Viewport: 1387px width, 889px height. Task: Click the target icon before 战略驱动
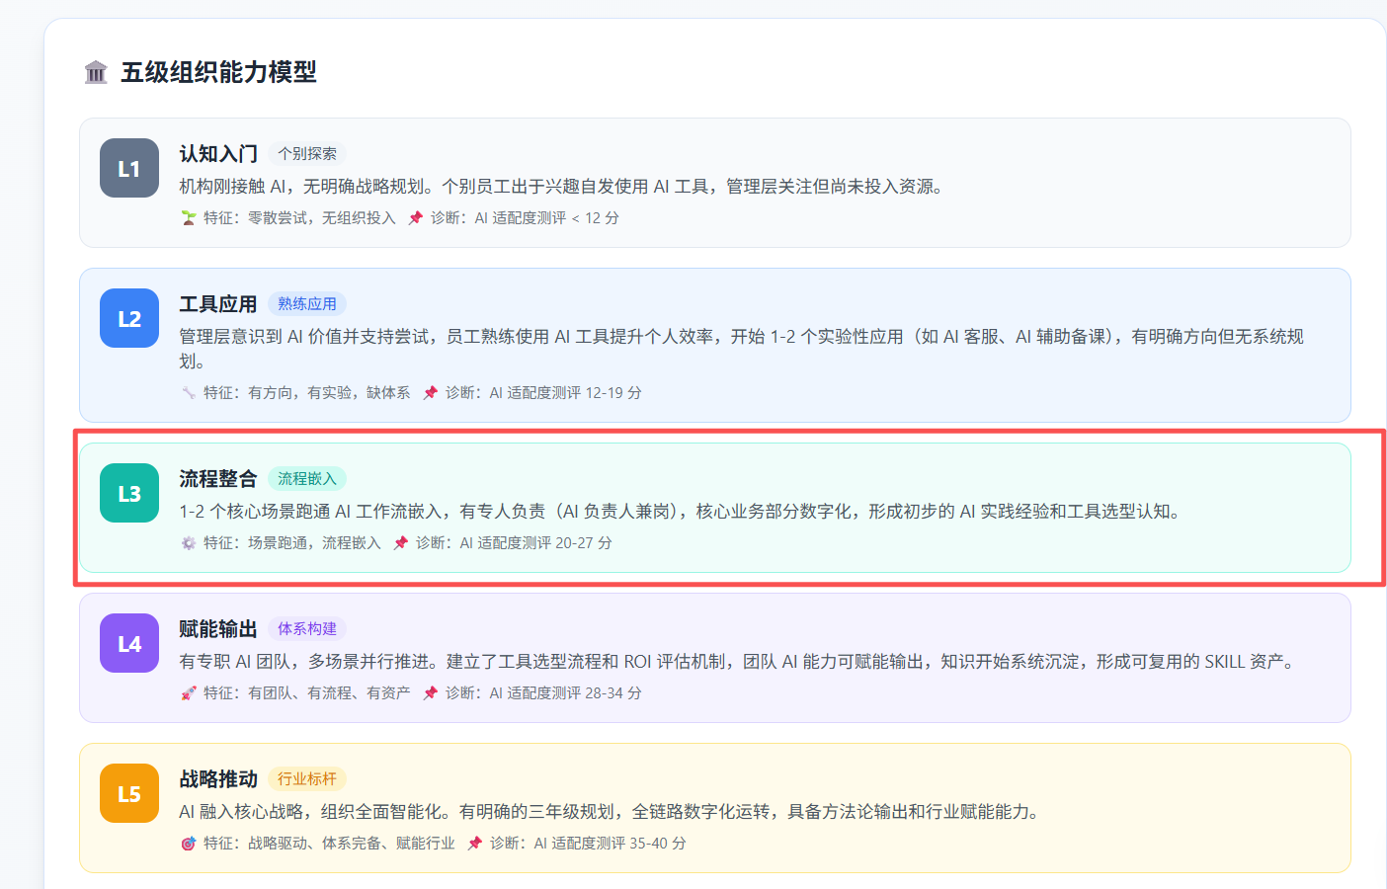188,843
